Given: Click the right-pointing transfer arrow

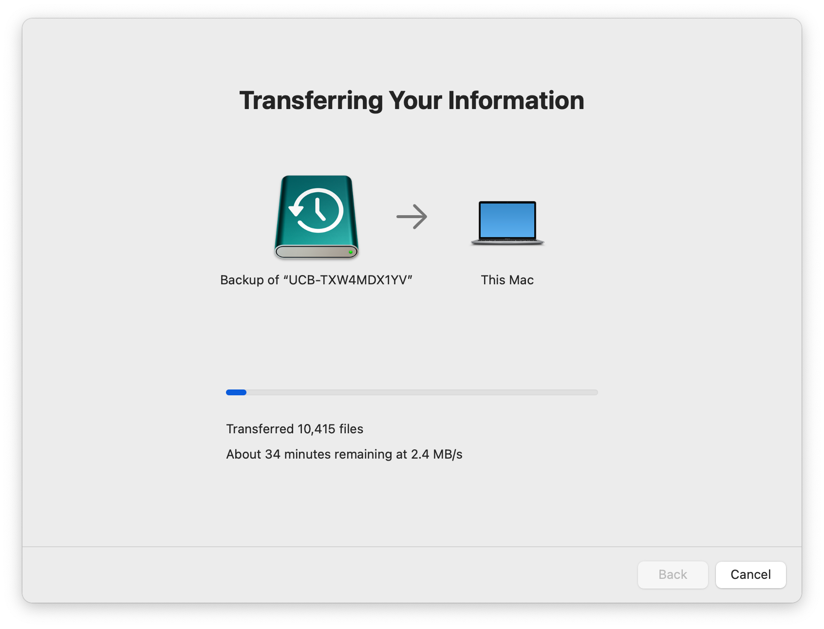Looking at the screenshot, I should click(x=412, y=217).
